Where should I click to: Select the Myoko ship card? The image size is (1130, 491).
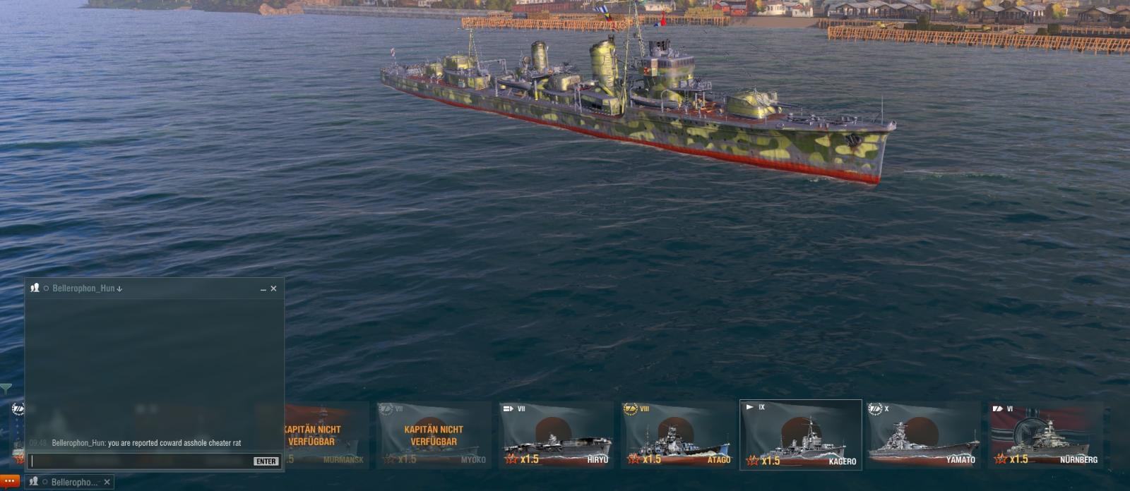click(433, 435)
